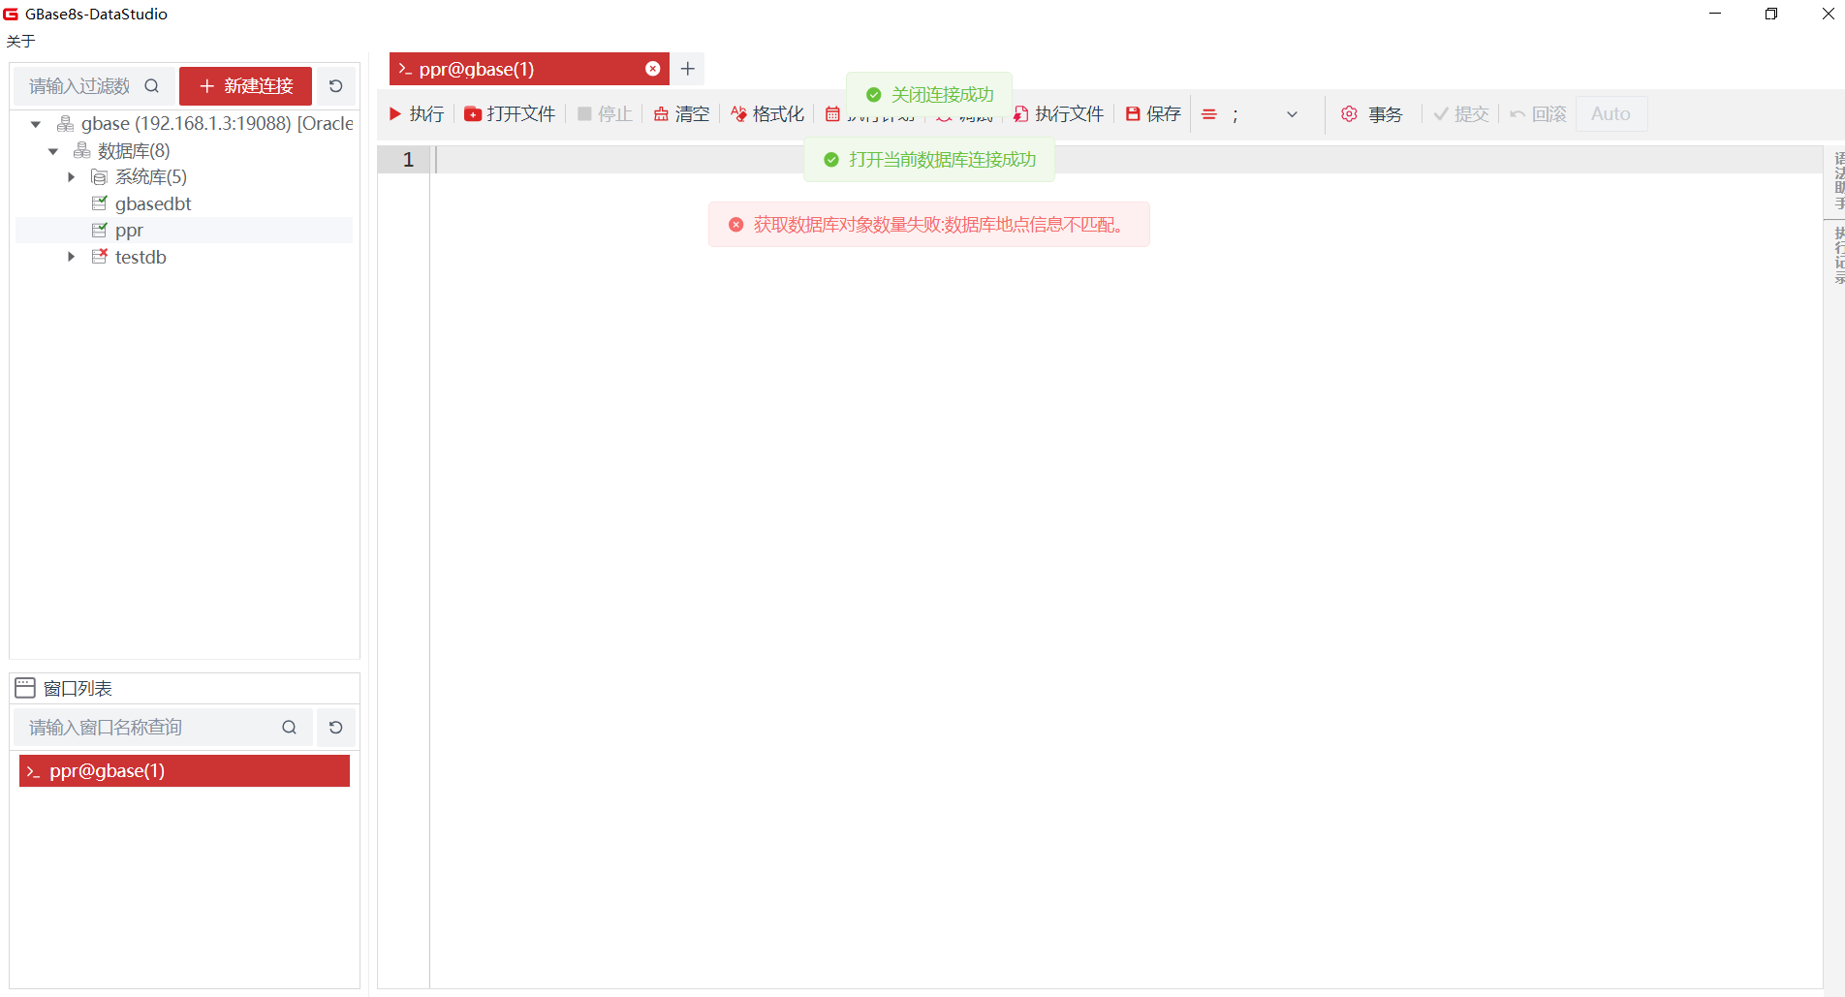
Task: Run a script file via 执行文件
Action: (x=1059, y=114)
